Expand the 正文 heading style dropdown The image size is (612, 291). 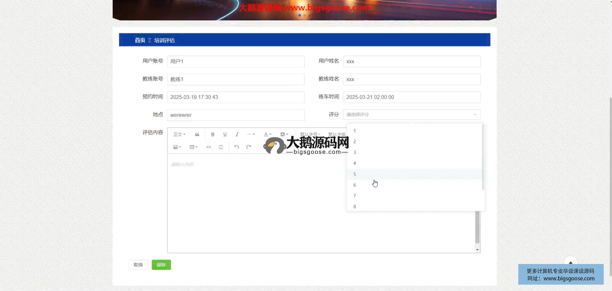(x=179, y=134)
